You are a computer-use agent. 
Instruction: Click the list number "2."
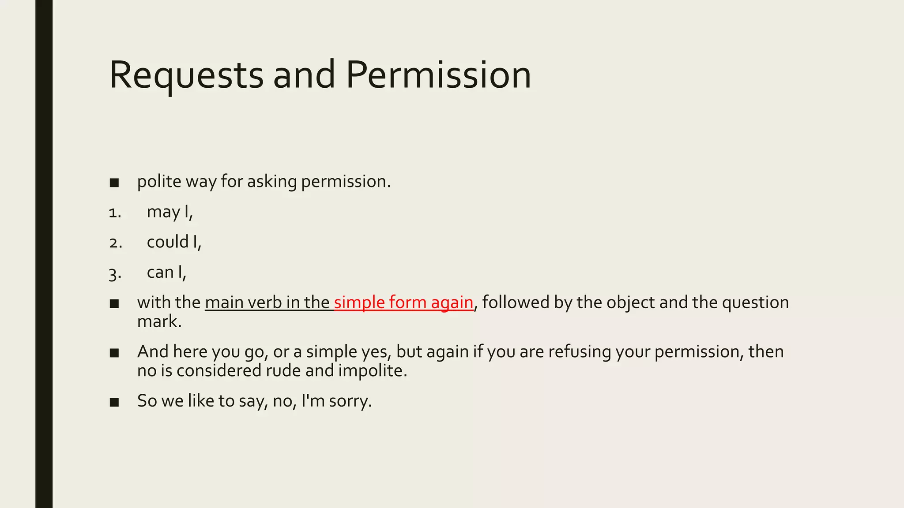tap(115, 243)
